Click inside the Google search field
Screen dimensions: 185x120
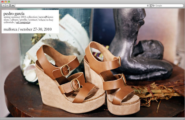pyautogui.click(x=167, y=6)
